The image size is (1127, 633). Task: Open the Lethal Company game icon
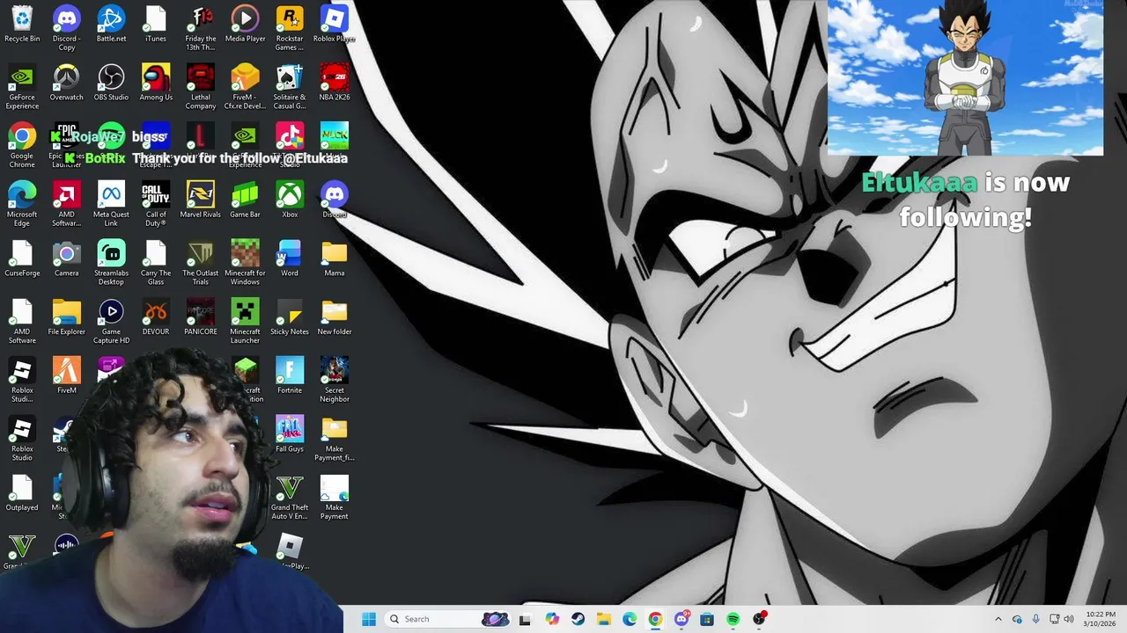point(201,86)
